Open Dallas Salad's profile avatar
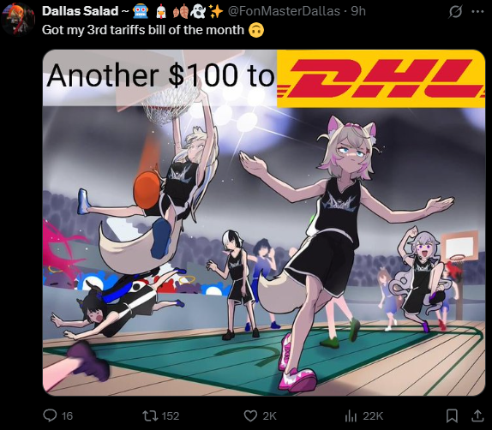Screen dimensions: 492x430 click(x=17, y=18)
